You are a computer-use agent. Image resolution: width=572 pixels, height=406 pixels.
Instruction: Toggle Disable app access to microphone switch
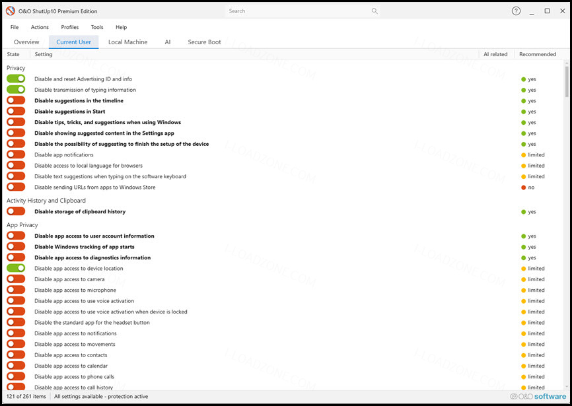click(16, 290)
